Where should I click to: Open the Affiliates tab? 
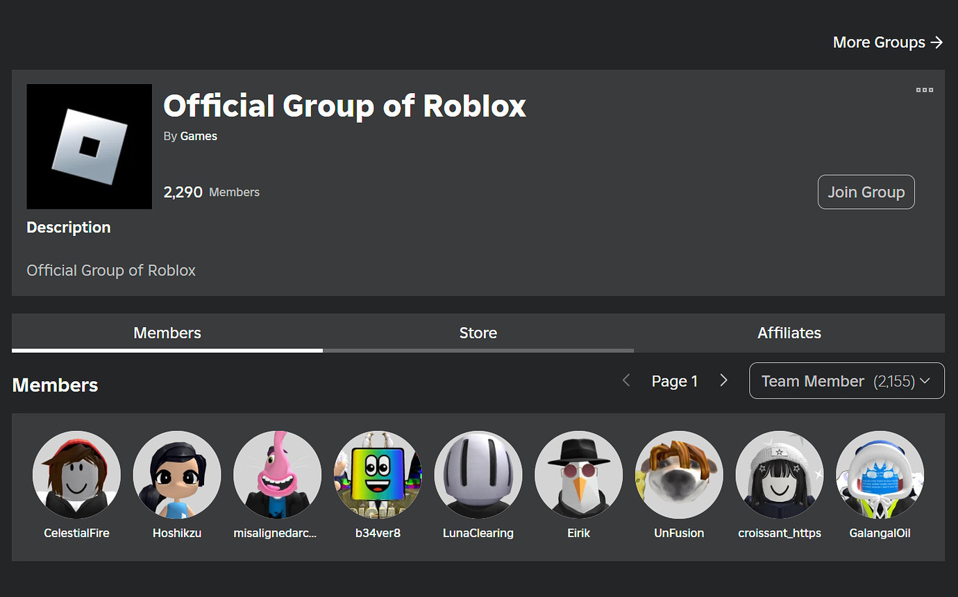[789, 333]
